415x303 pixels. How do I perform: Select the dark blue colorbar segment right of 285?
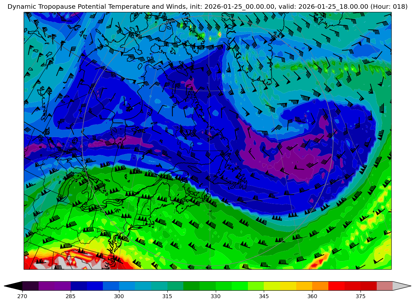pos(79,286)
